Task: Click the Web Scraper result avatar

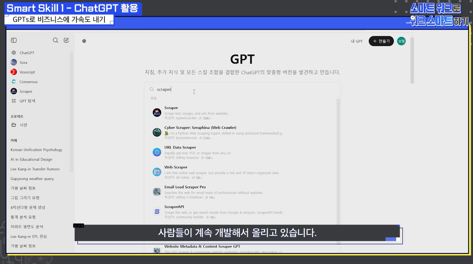Action: pos(157,172)
